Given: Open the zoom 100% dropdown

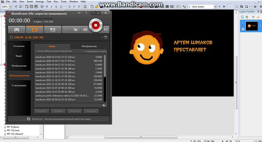Looking at the screenshot, I should pos(10,7).
